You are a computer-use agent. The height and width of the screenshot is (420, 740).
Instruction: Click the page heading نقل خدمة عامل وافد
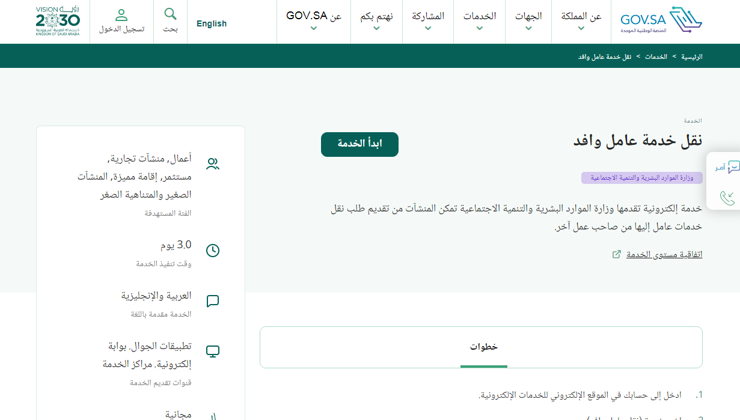(638, 141)
